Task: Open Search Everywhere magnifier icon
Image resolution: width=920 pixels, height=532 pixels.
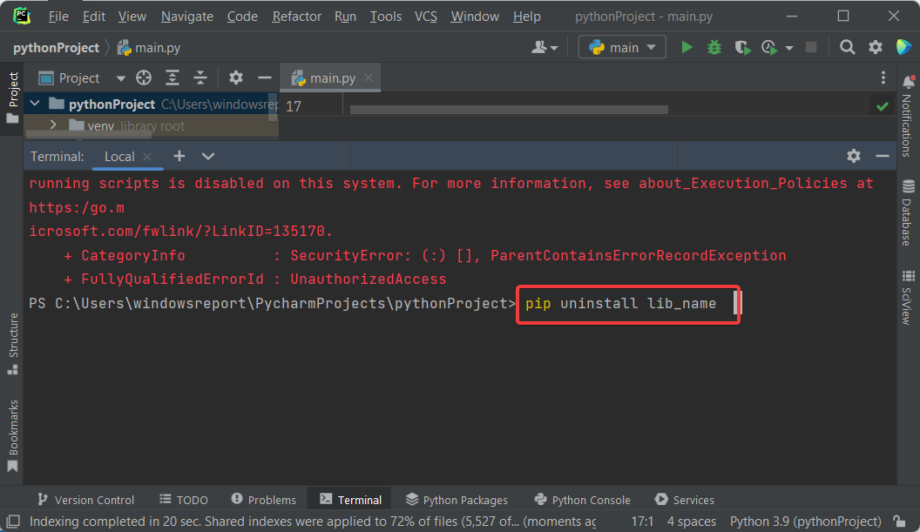Action: click(x=847, y=48)
